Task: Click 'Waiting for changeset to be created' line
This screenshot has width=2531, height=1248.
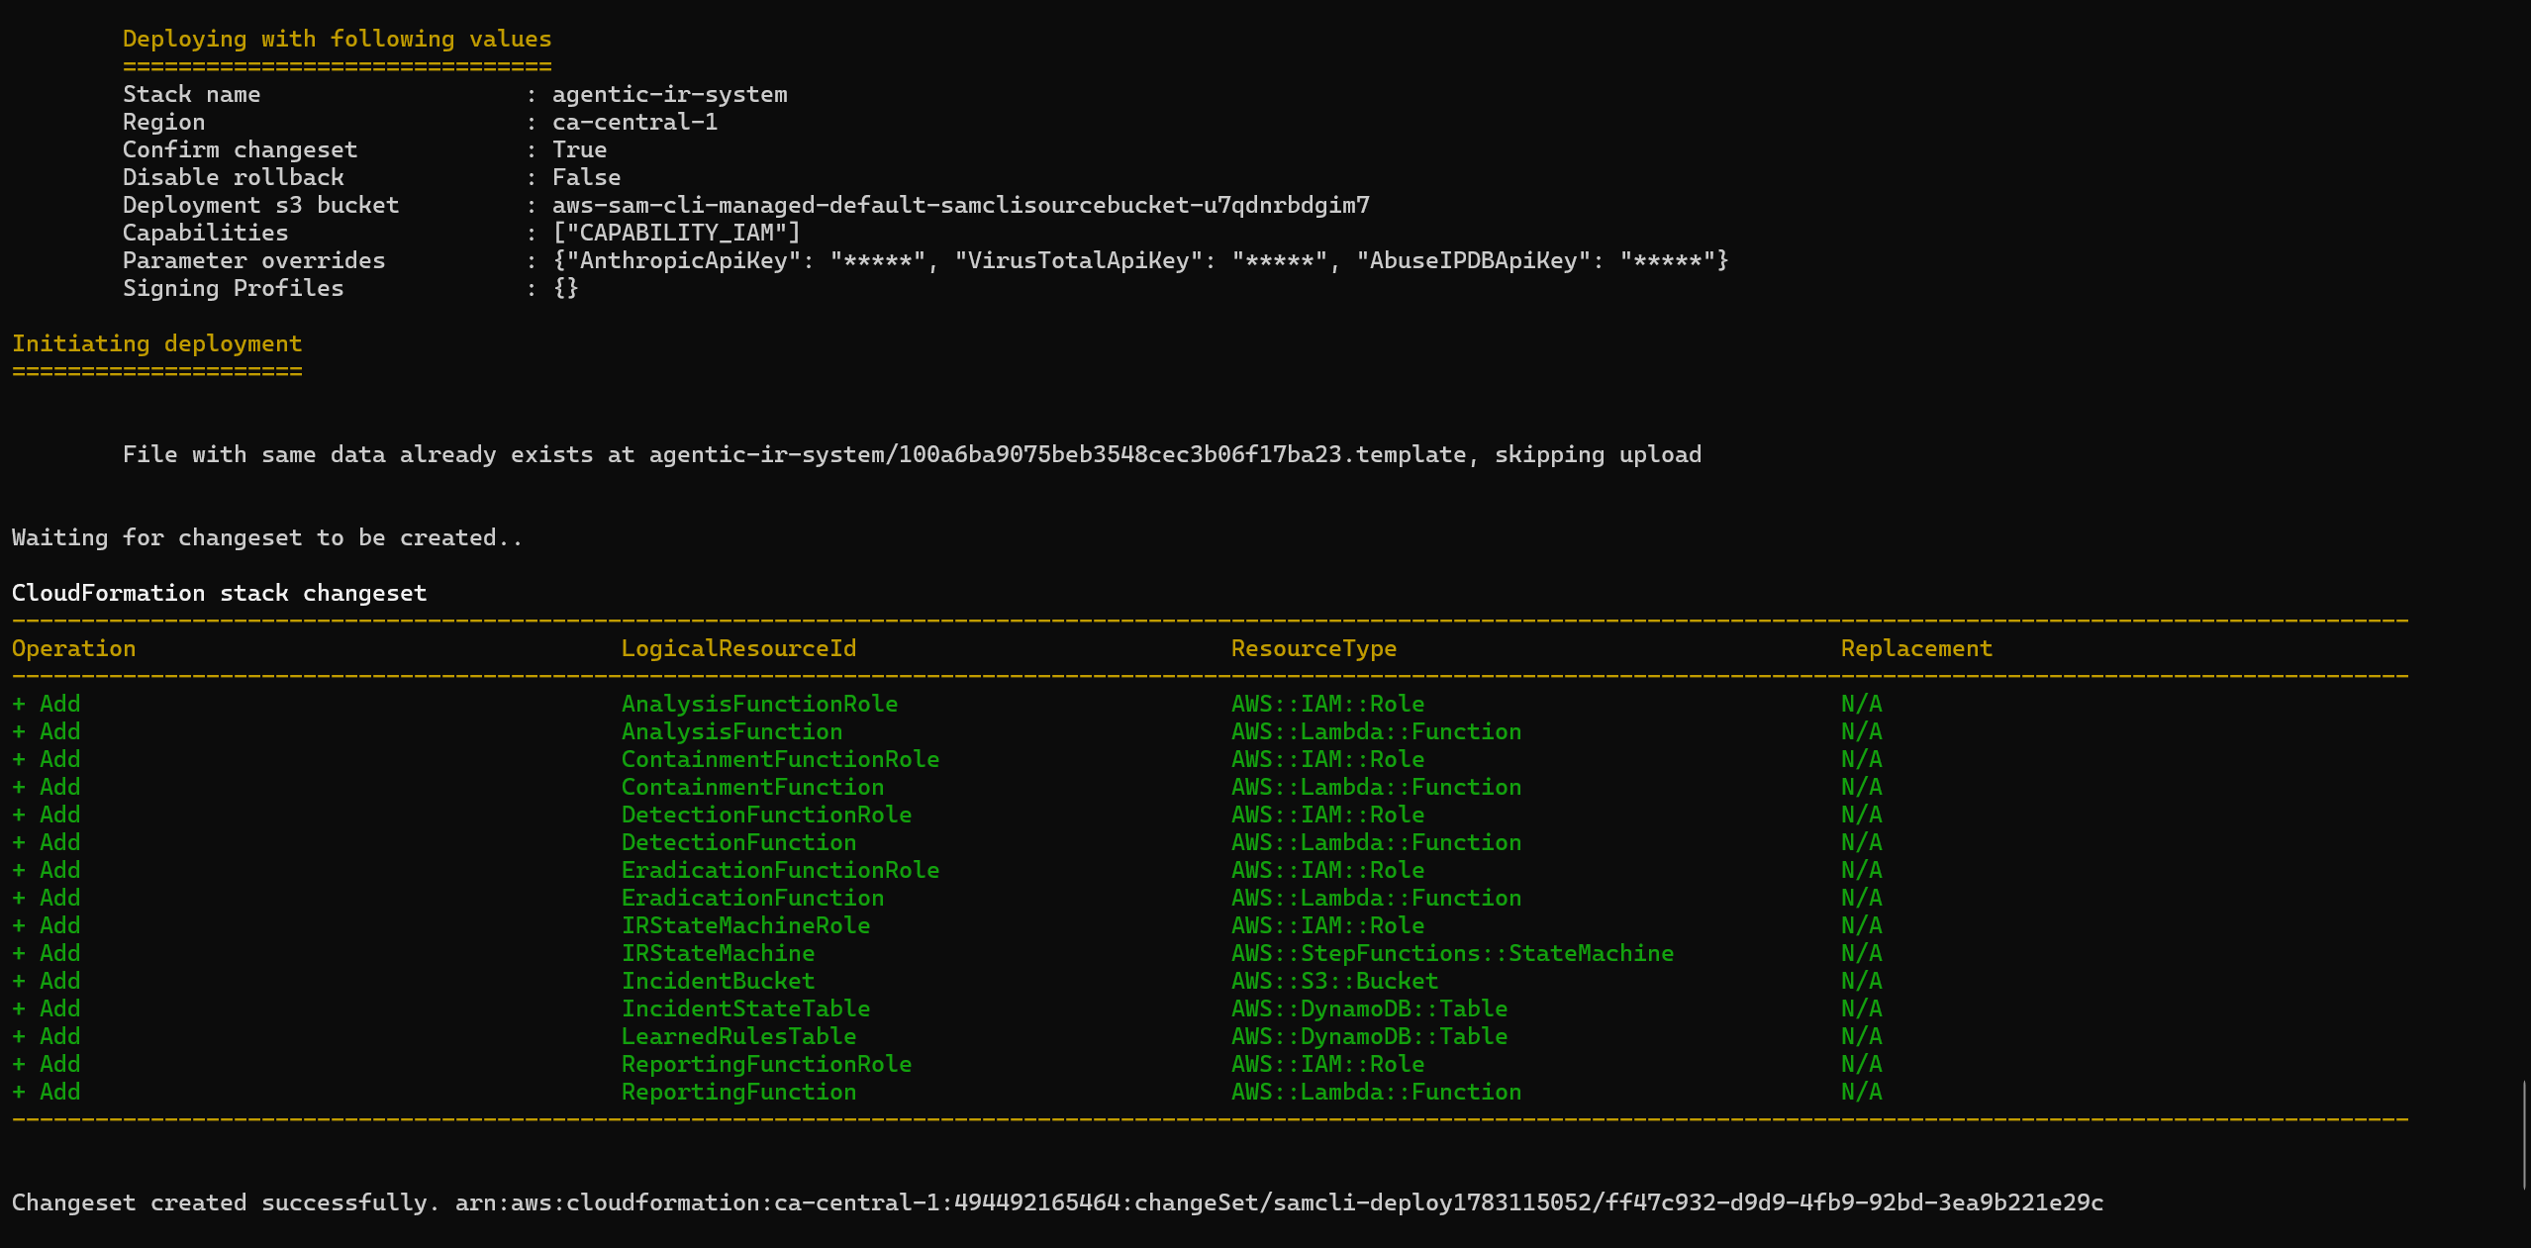Action: point(266,537)
